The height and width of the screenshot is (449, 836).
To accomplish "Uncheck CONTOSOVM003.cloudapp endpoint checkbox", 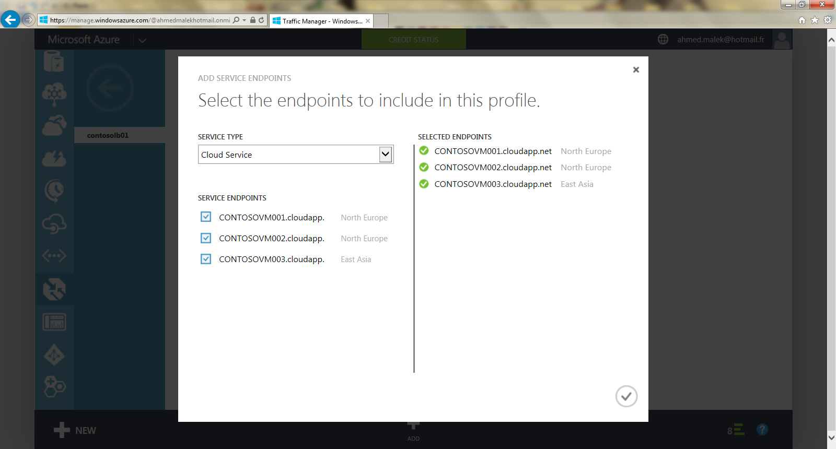I will [x=206, y=259].
